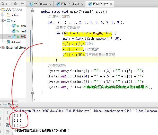Expand the .idea folder node

click(x=3, y=15)
